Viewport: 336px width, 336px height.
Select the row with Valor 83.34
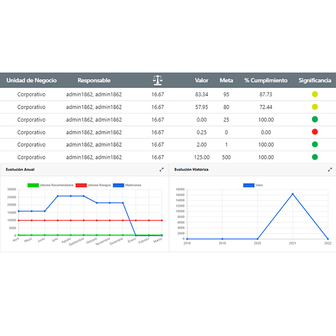(168, 95)
